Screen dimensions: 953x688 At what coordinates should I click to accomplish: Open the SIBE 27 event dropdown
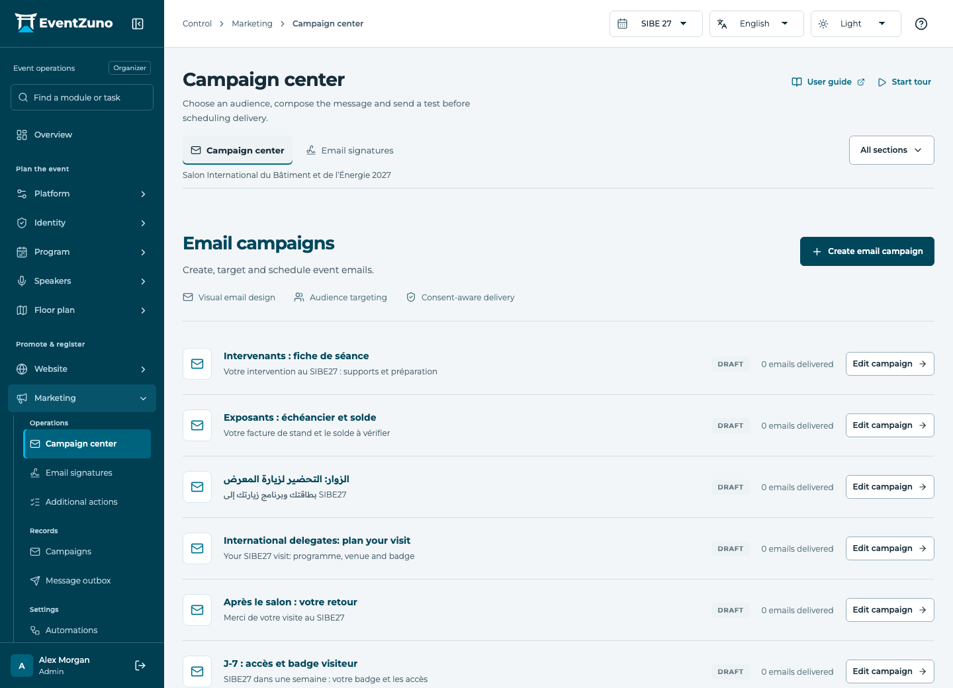(656, 24)
